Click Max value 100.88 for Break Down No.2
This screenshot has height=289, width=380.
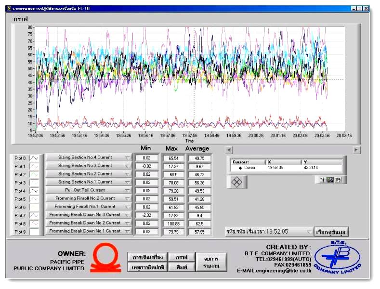point(173,223)
